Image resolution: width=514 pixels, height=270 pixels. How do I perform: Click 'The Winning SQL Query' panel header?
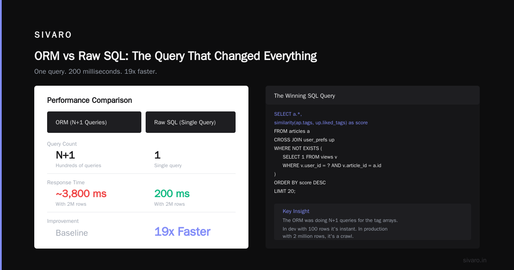tap(373, 95)
